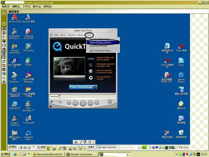Open the HP Precisionscan desktop icon
The width and height of the screenshot is (209, 157).
(15, 77)
